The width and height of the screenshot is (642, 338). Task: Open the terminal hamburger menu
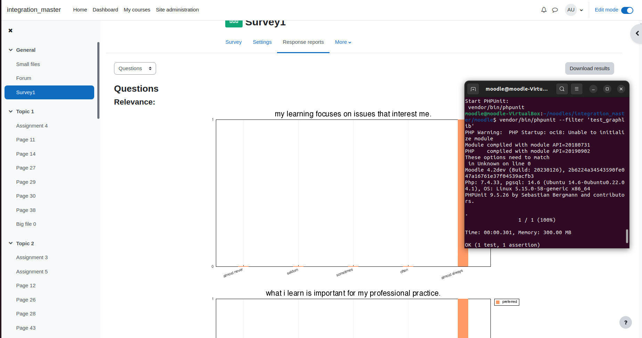[x=577, y=89]
